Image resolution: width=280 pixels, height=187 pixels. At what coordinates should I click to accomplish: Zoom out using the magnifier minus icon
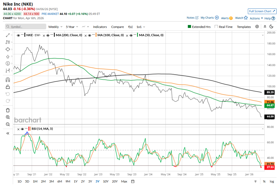[8, 124]
